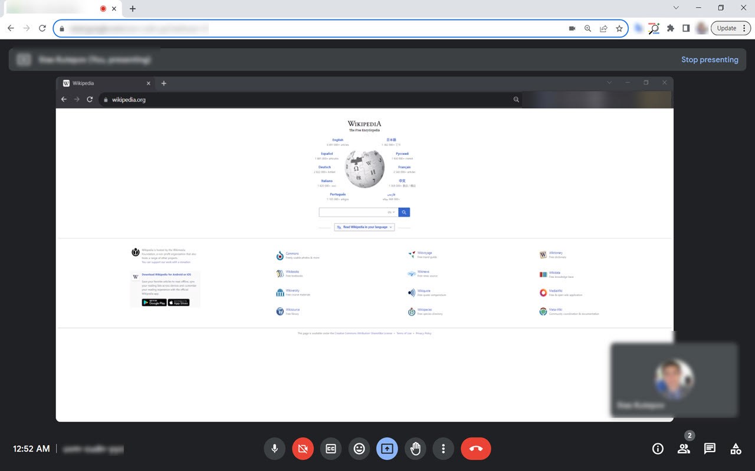Mute the microphone in the call controls
Viewport: 755px width, 471px height.
click(x=274, y=449)
